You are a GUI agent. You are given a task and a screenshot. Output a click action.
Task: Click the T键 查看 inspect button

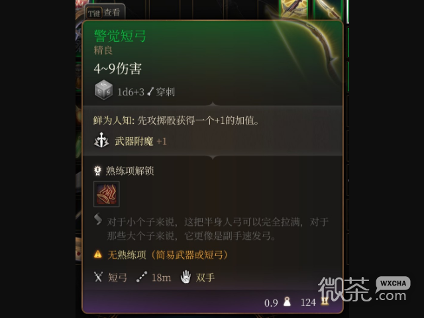point(105,13)
